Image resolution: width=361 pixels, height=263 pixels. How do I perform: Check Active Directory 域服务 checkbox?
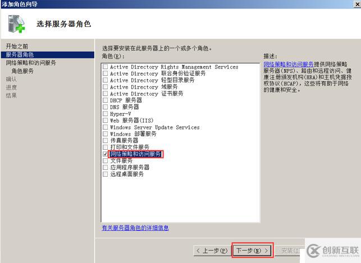[x=105, y=87]
